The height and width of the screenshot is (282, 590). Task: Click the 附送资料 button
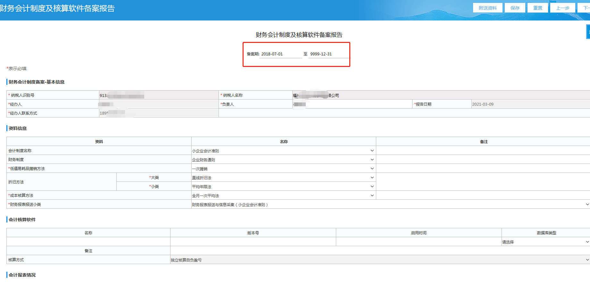(487, 8)
